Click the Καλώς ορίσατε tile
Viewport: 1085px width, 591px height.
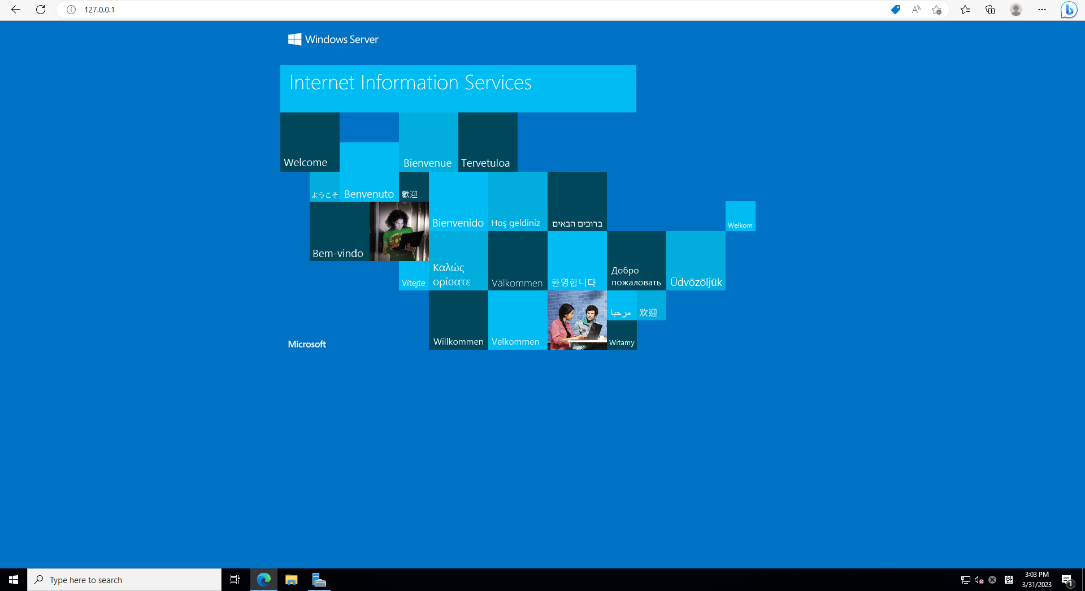click(x=458, y=260)
